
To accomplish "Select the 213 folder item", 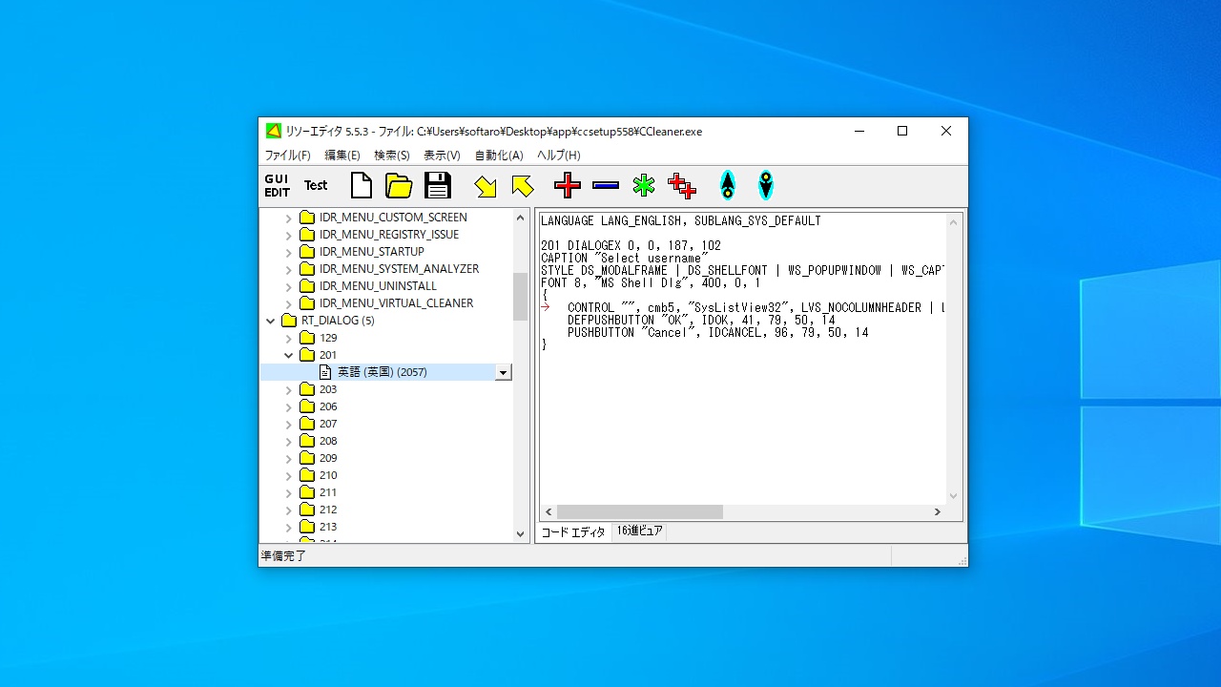I will coord(328,527).
